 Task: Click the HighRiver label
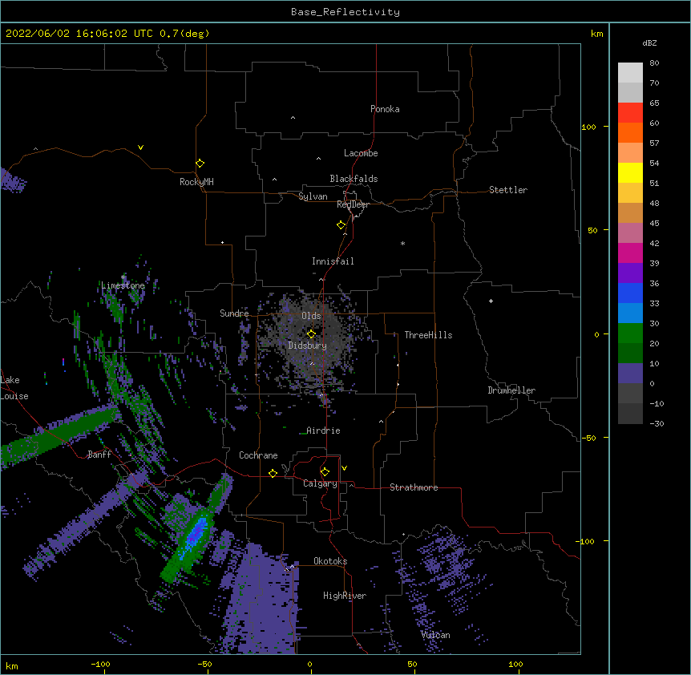(345, 596)
